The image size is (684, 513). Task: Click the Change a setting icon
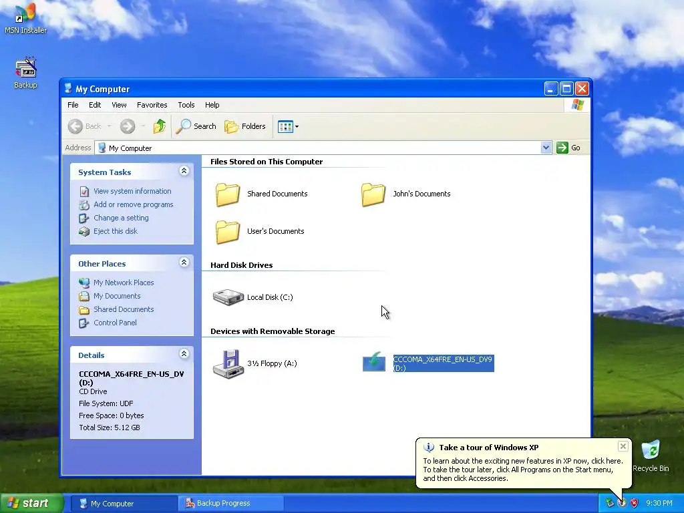84,218
